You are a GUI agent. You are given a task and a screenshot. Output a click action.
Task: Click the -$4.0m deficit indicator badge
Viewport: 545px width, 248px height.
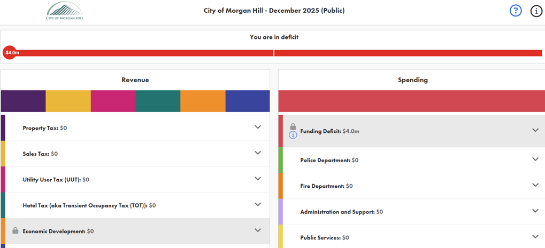pyautogui.click(x=11, y=53)
